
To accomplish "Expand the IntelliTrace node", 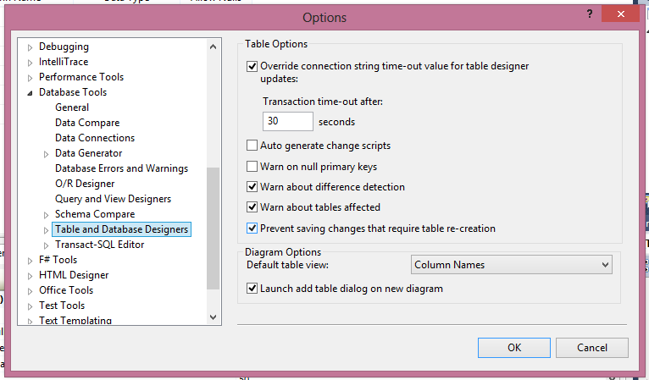I will point(31,62).
